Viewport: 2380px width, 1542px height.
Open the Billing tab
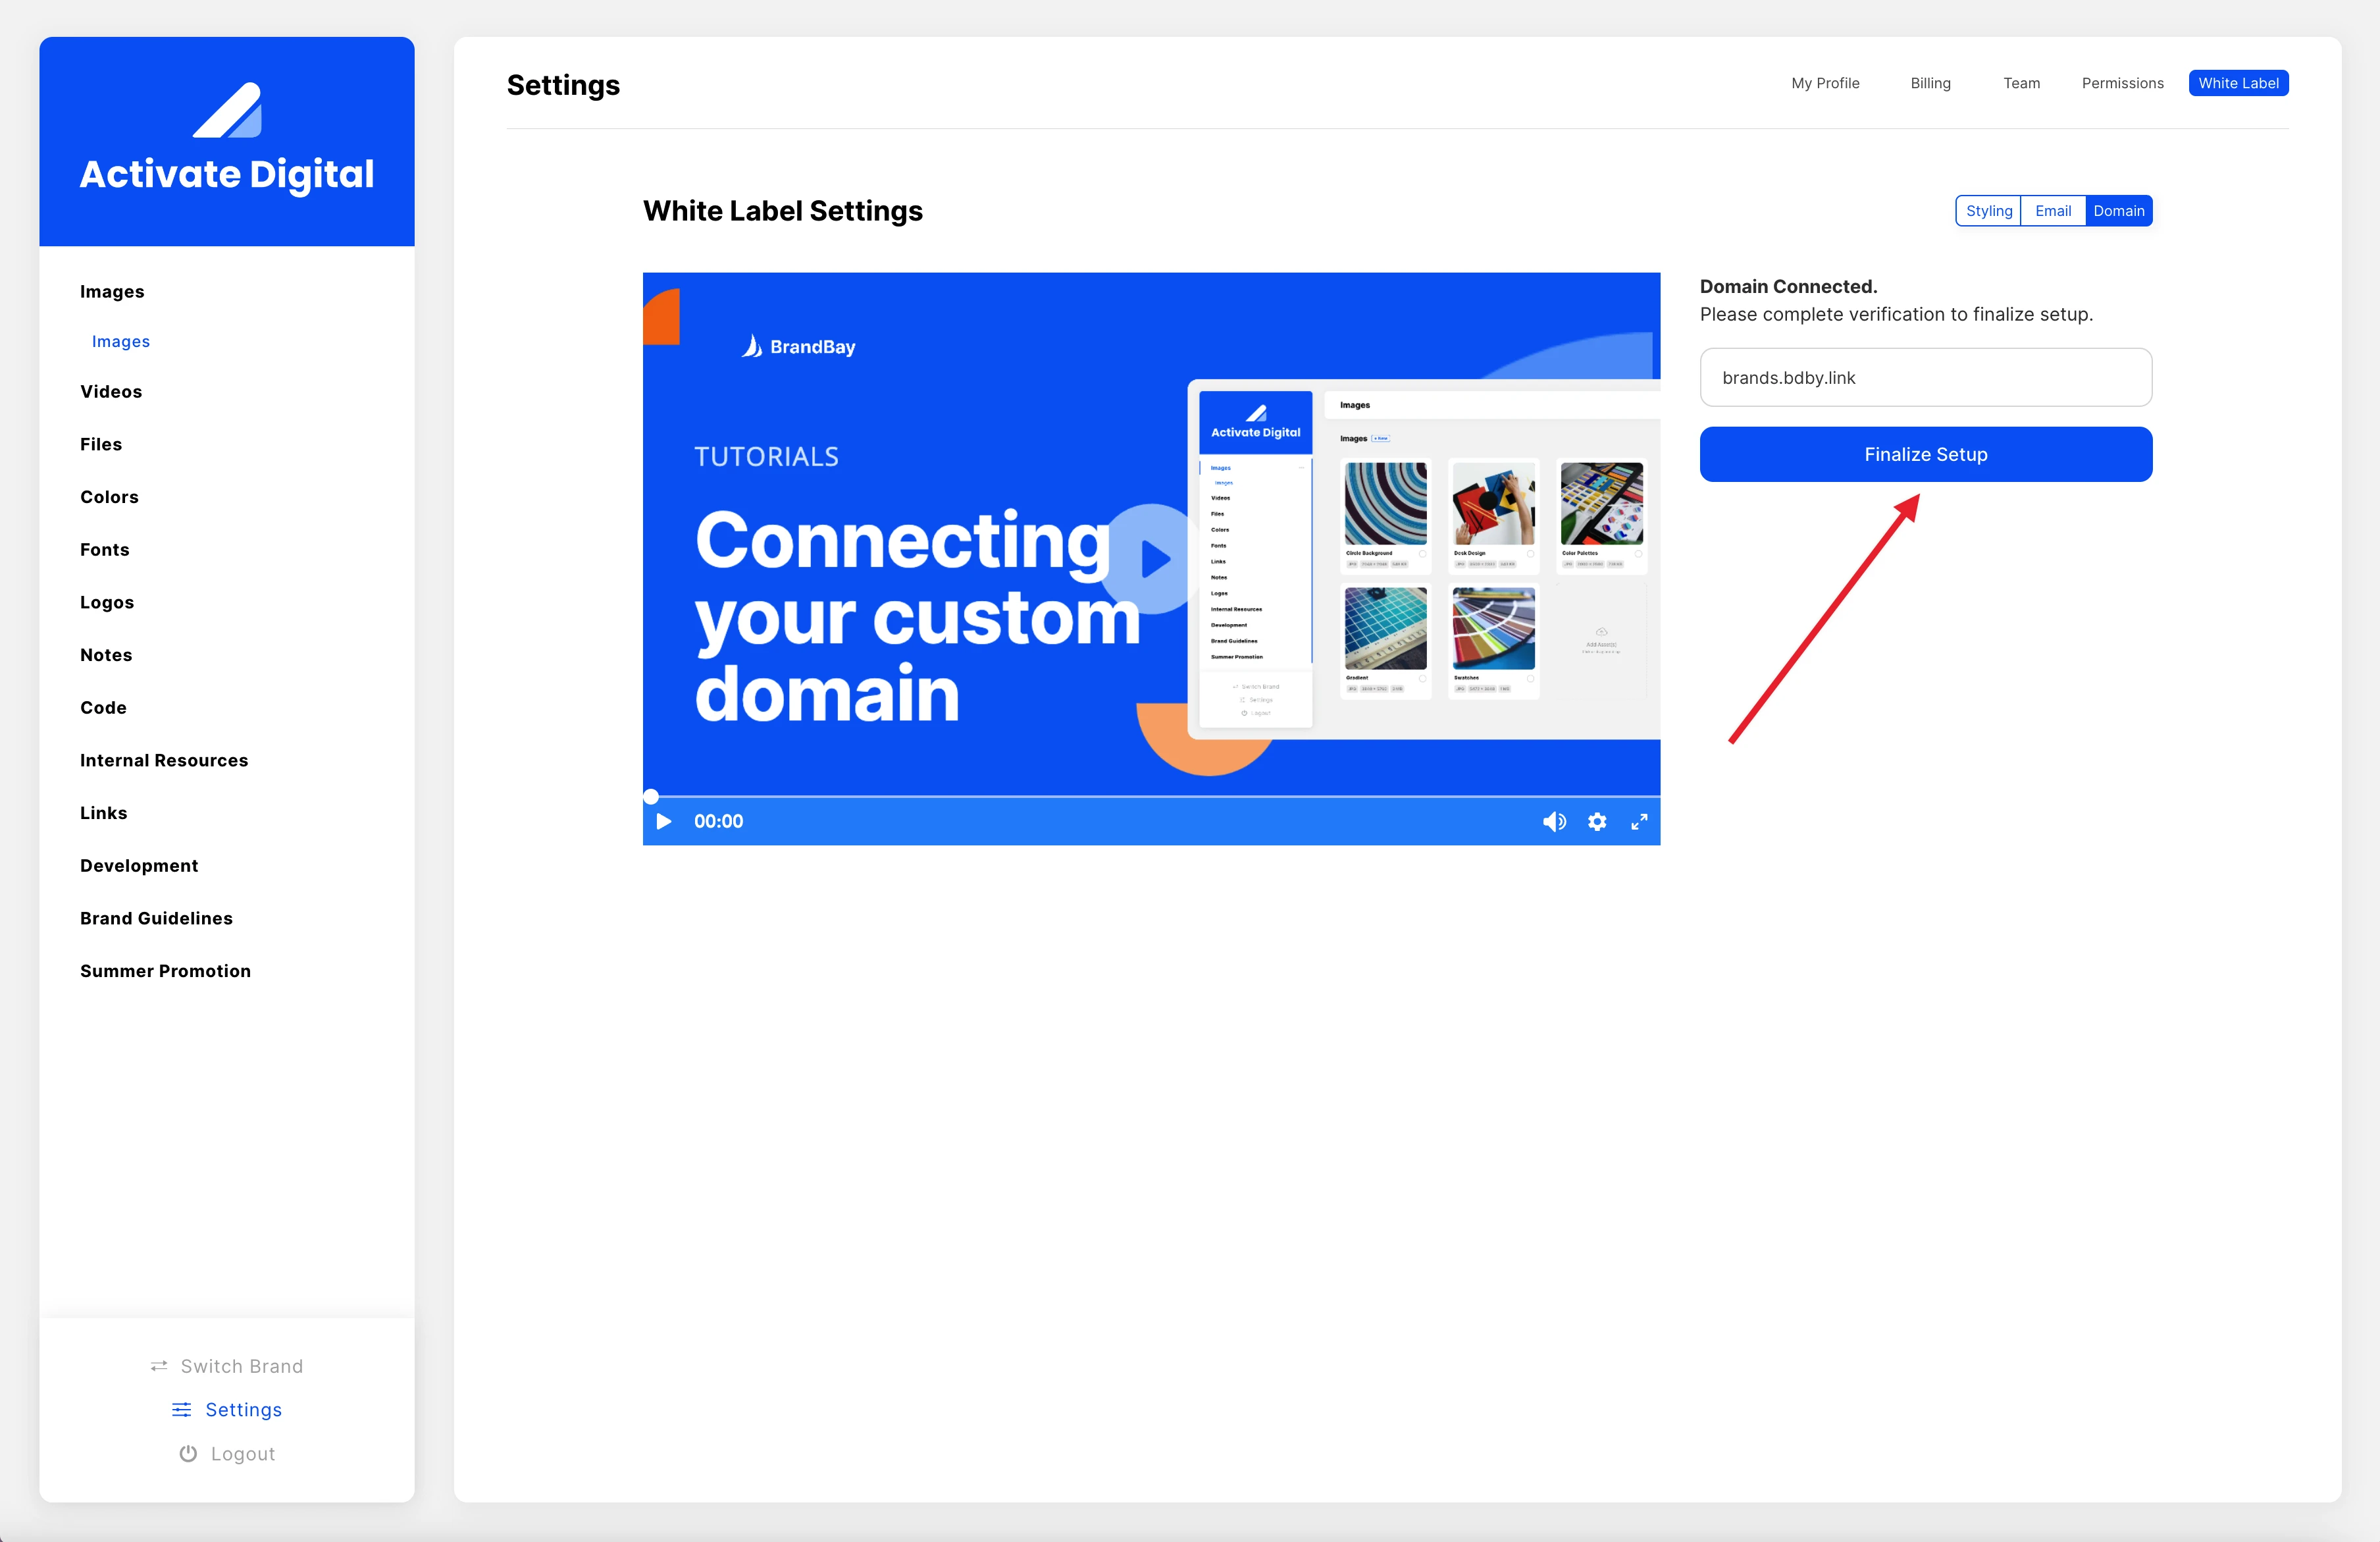(1930, 83)
